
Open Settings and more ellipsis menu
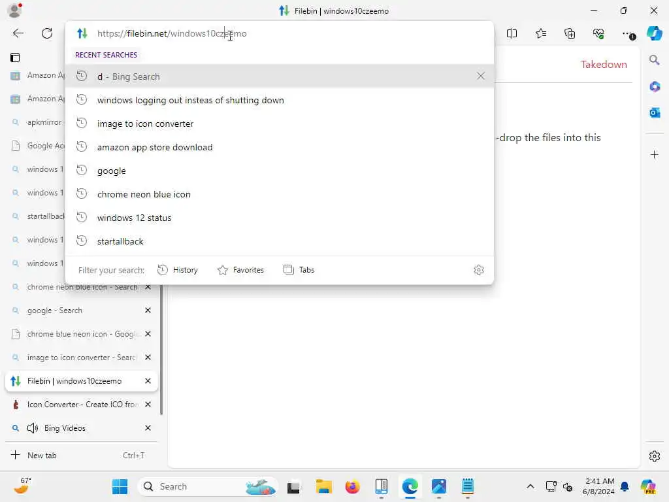[x=628, y=33]
